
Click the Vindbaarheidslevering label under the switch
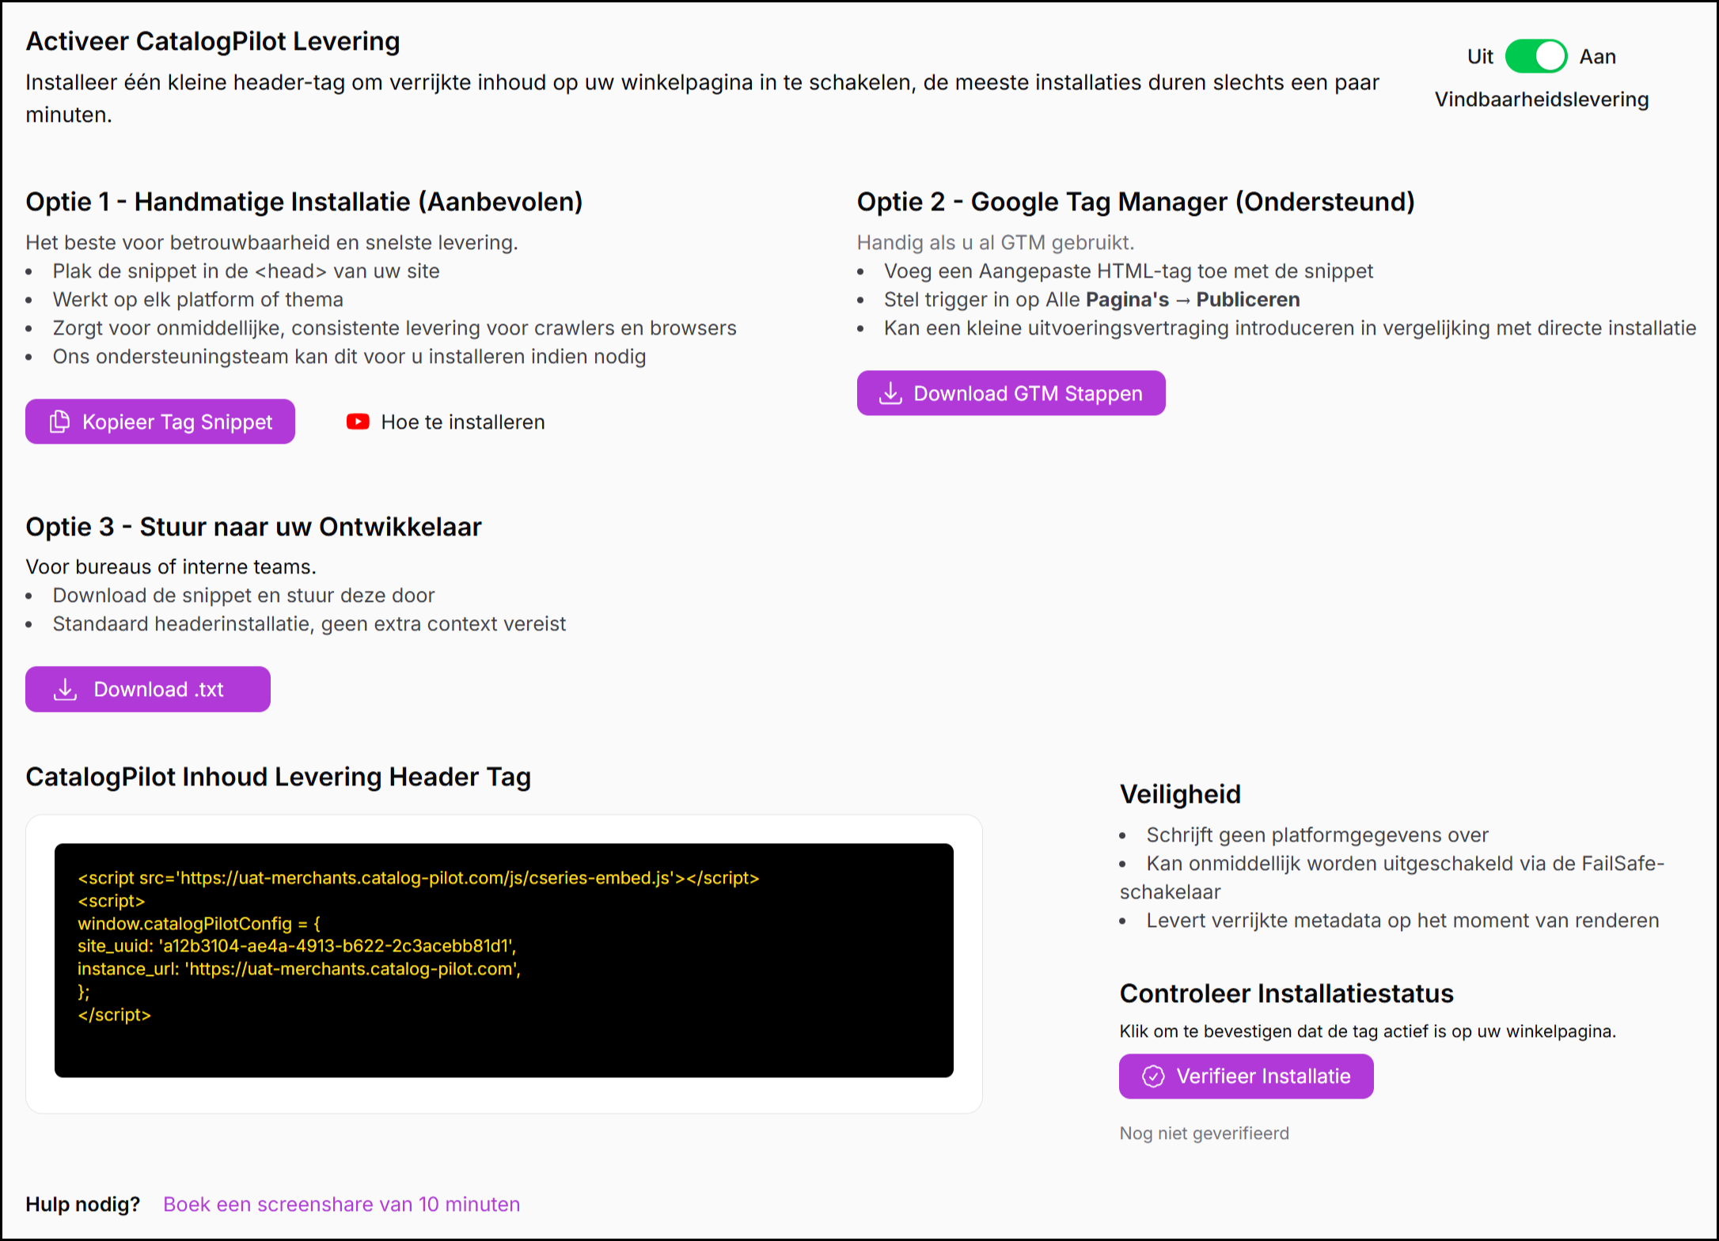point(1541,99)
